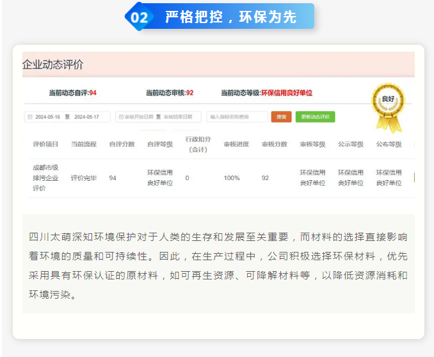This screenshot has width=434, height=357.
Task: Click the 公示等级 column header
Action: [x=351, y=144]
